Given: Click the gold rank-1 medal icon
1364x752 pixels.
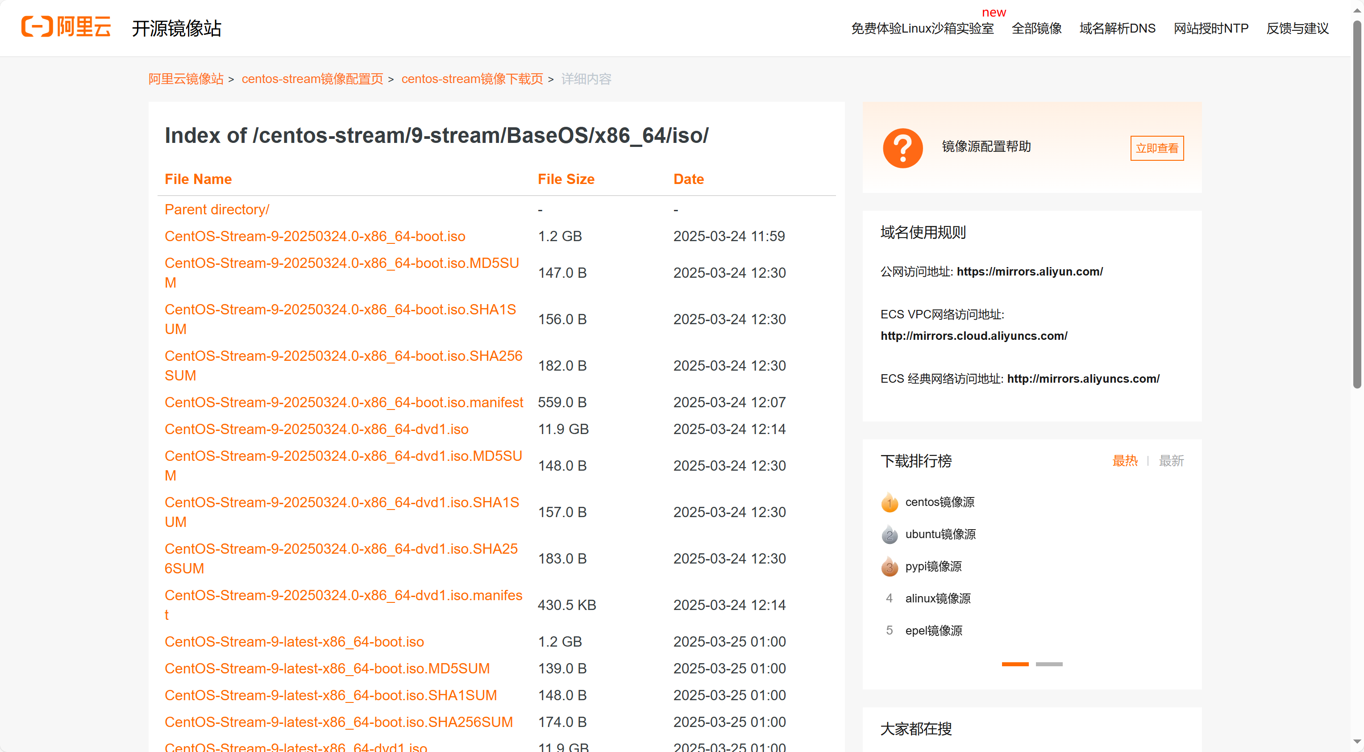Looking at the screenshot, I should (889, 502).
